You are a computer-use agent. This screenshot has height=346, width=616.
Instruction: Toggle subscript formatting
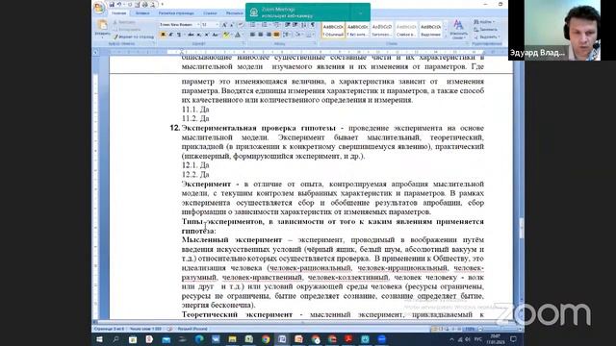(x=199, y=35)
